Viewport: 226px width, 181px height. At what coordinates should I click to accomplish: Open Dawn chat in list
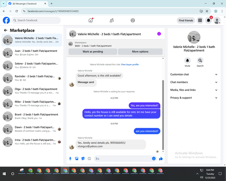click(32, 129)
